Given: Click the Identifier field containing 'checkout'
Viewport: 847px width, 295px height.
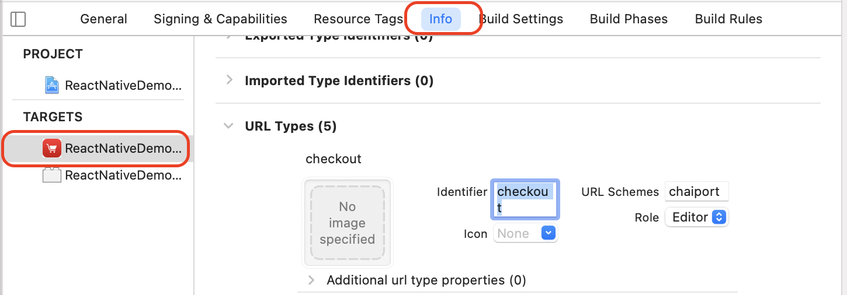Looking at the screenshot, I should 525,199.
